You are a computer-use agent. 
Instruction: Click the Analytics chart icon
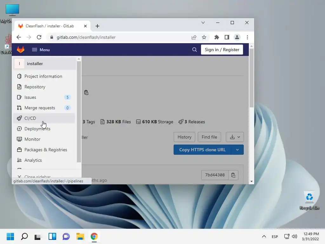19,160
